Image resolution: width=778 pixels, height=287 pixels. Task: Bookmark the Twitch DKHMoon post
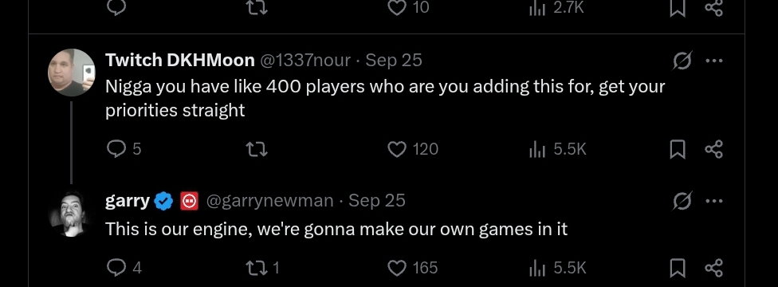coord(678,149)
